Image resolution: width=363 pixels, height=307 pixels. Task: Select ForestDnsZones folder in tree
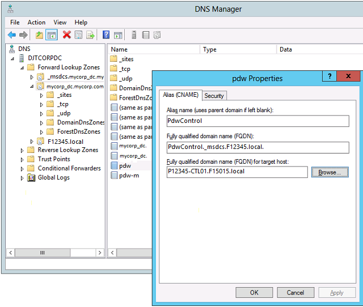click(79, 132)
